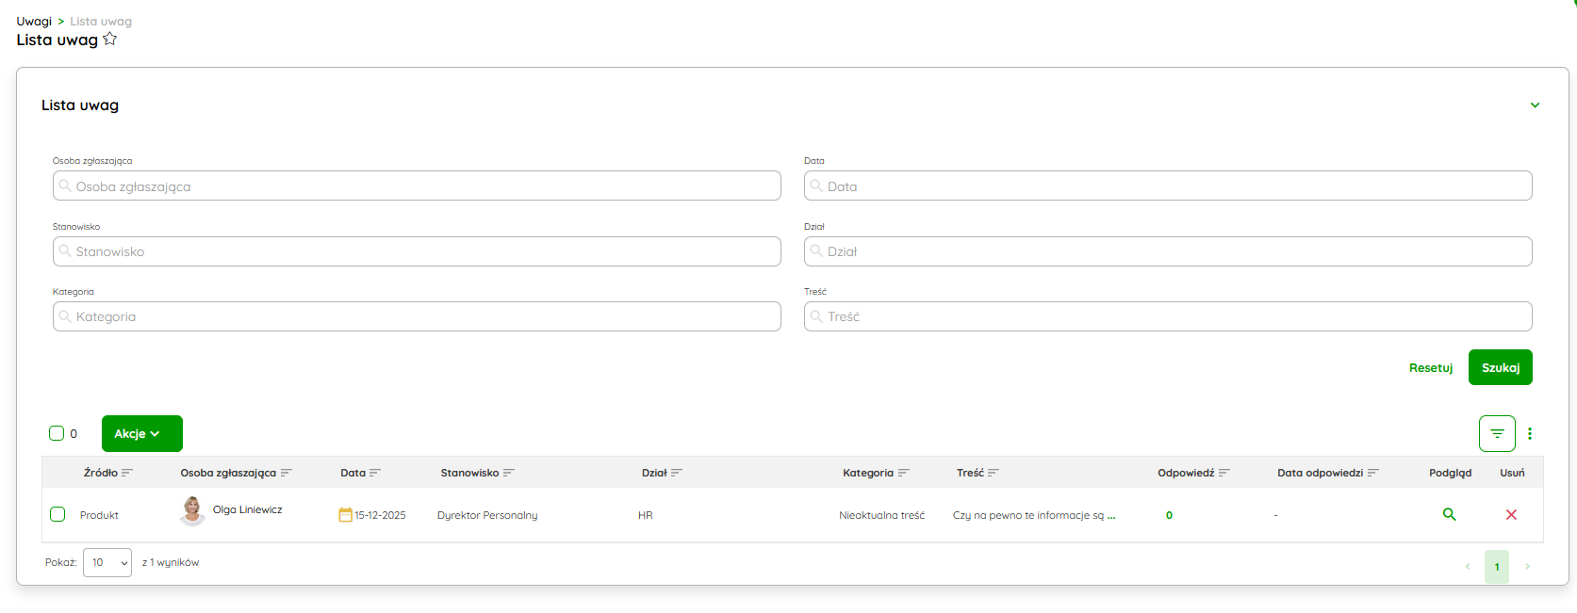The image size is (1577, 613).
Task: Click the Osoba zgłaszająca filter field
Action: (417, 186)
